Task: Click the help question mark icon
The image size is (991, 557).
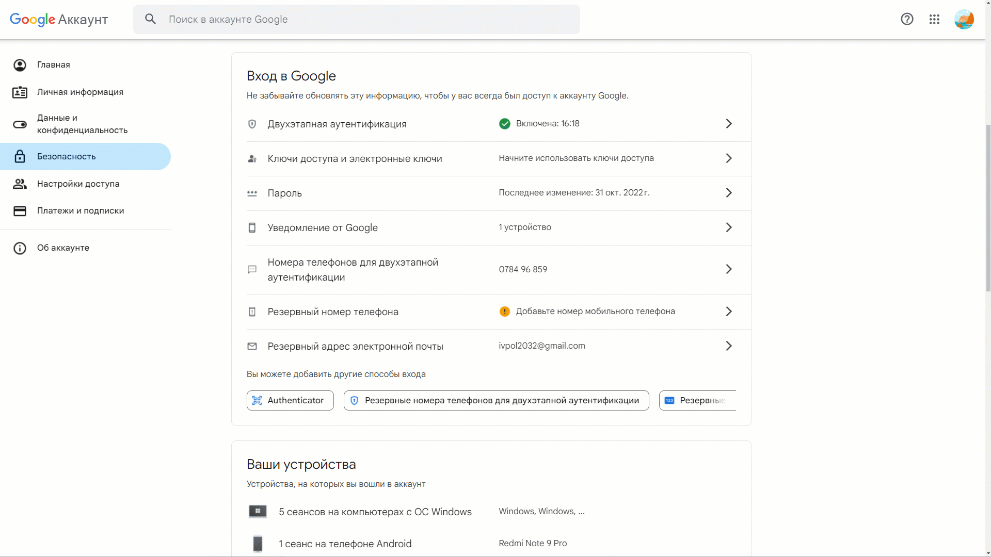Action: point(907,19)
